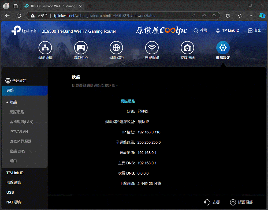
Task: Reload the page with the refresh icon
Action: (x=19, y=16)
